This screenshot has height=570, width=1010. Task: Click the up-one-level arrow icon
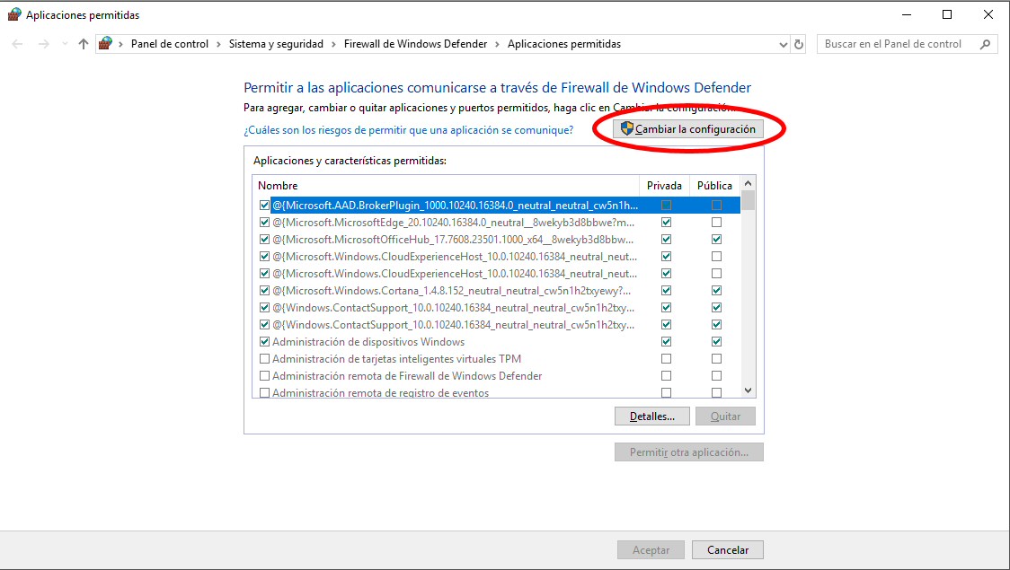[x=84, y=44]
